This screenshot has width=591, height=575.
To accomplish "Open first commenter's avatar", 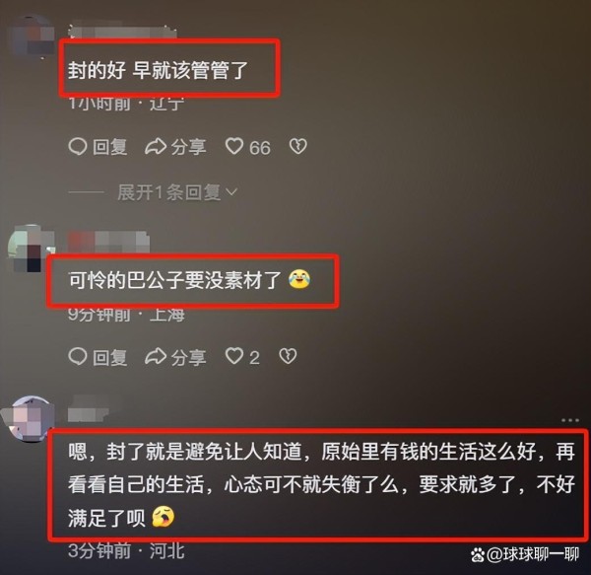I will 33,36.
